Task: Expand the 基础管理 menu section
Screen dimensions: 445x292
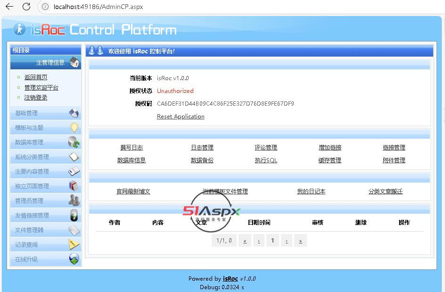Action: [45, 113]
